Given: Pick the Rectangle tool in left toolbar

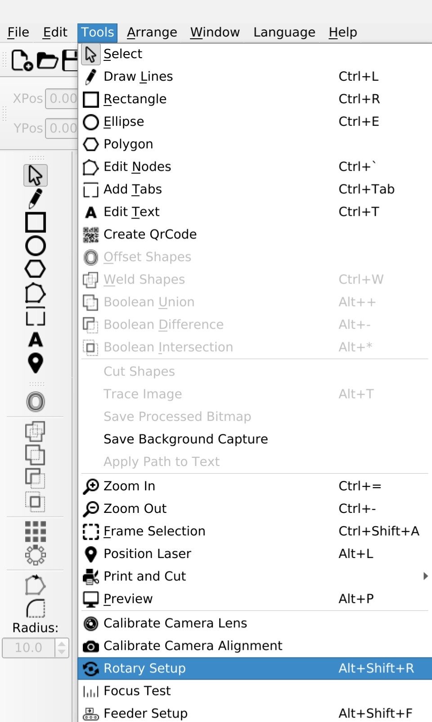Looking at the screenshot, I should [x=36, y=222].
